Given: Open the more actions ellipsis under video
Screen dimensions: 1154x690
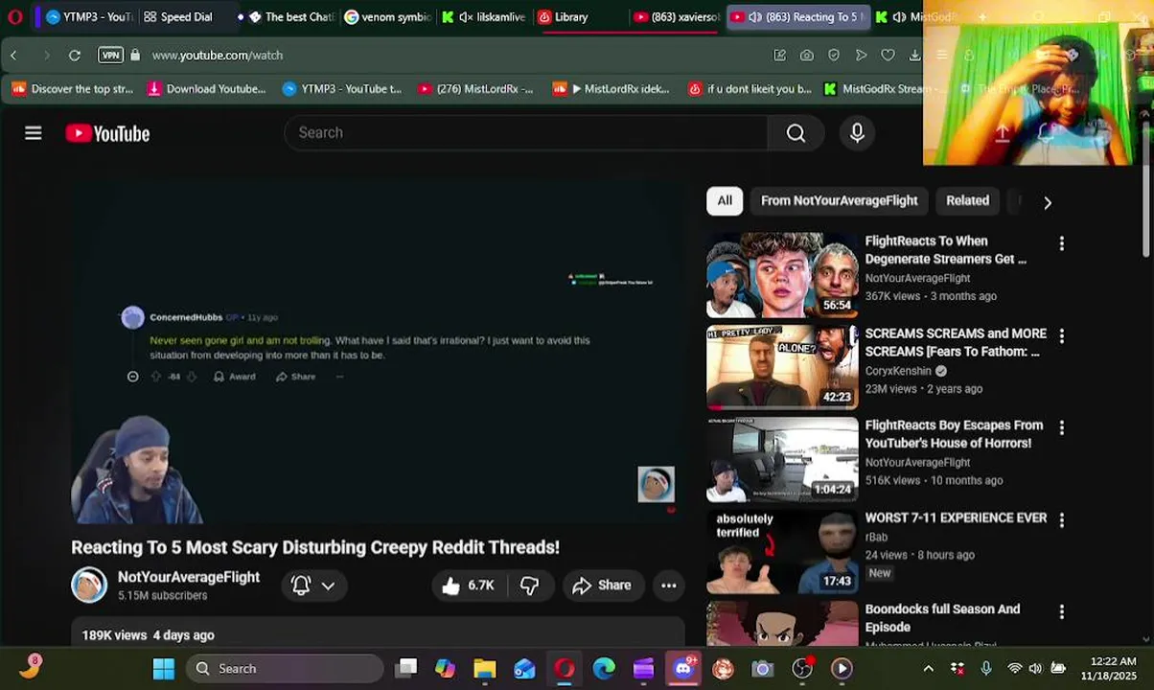Looking at the screenshot, I should click(669, 586).
